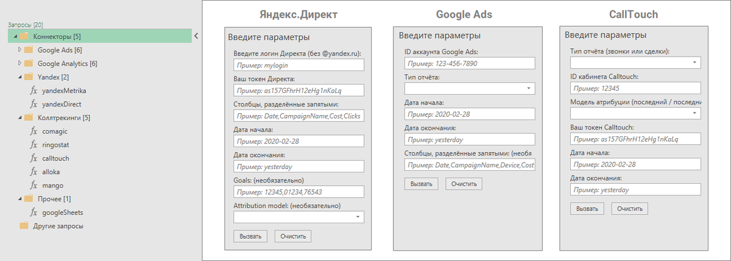Collapse the Коллтрекинги [5] folder

(x=19, y=118)
